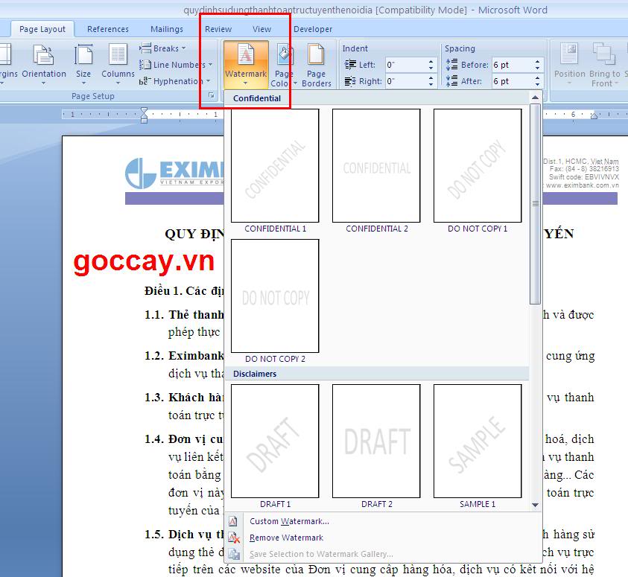628x577 pixels.
Task: Apply the DRAFT 2 watermark preset
Action: 376,441
